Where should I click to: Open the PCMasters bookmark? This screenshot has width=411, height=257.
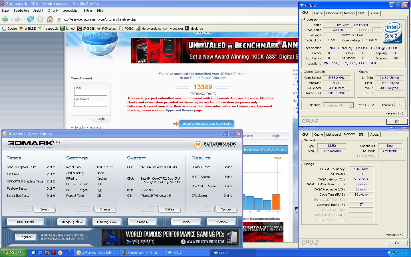coord(107,28)
